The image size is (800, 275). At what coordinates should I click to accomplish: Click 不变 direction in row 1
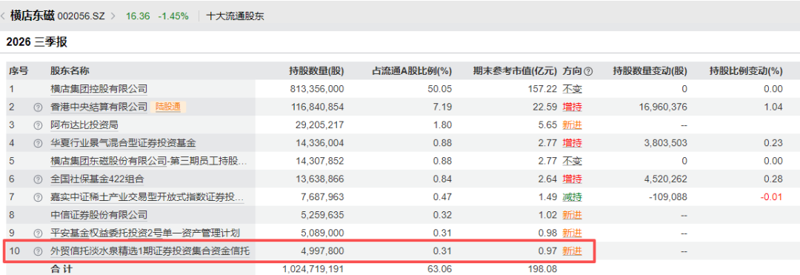click(x=572, y=89)
